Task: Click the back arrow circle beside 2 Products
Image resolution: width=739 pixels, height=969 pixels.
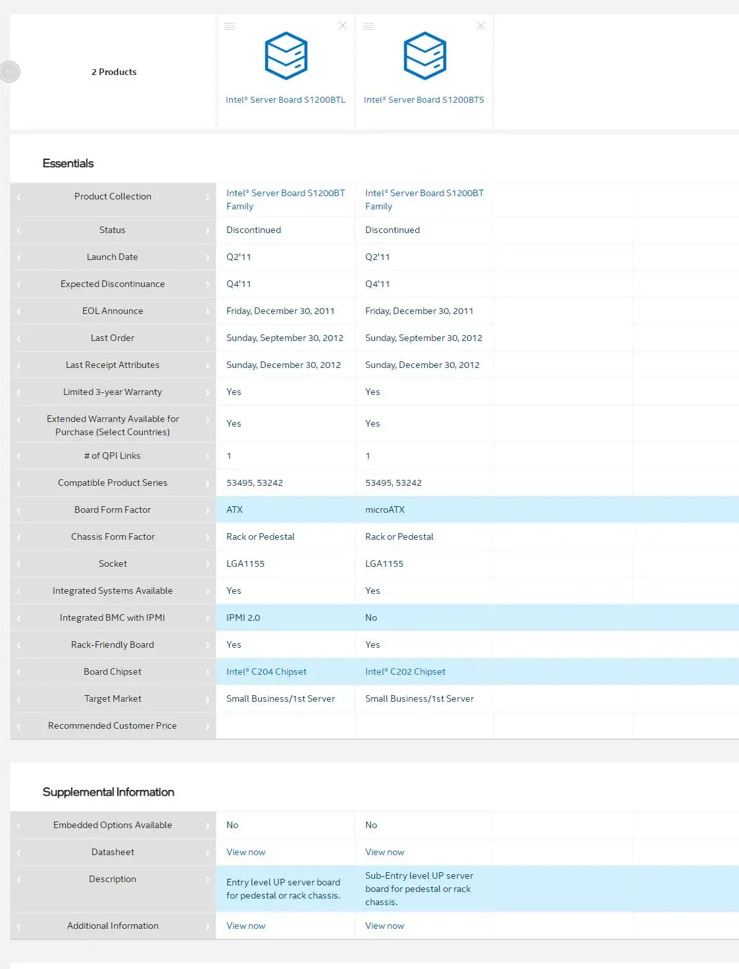Action: pyautogui.click(x=9, y=71)
